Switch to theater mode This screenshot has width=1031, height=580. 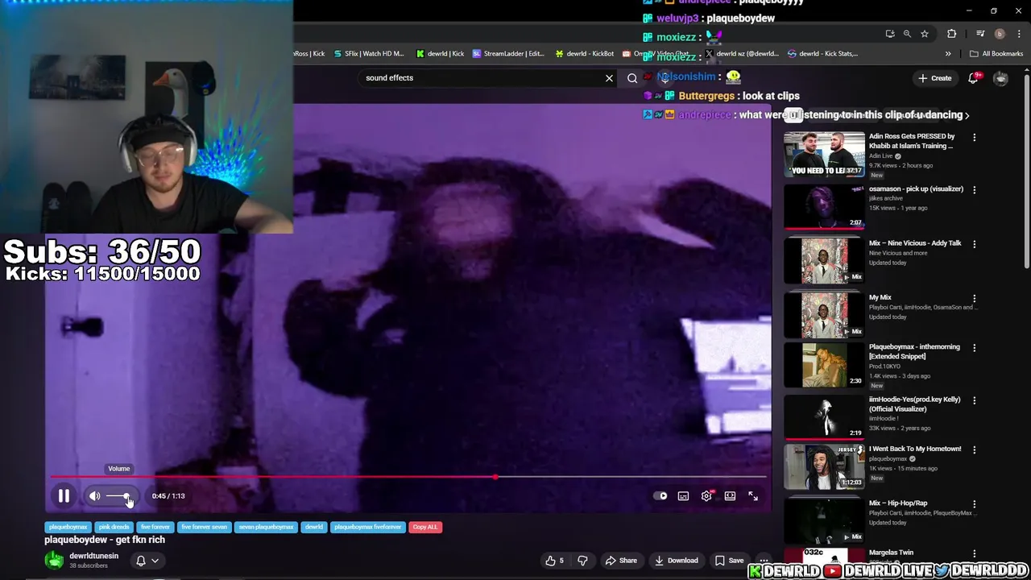[730, 496]
